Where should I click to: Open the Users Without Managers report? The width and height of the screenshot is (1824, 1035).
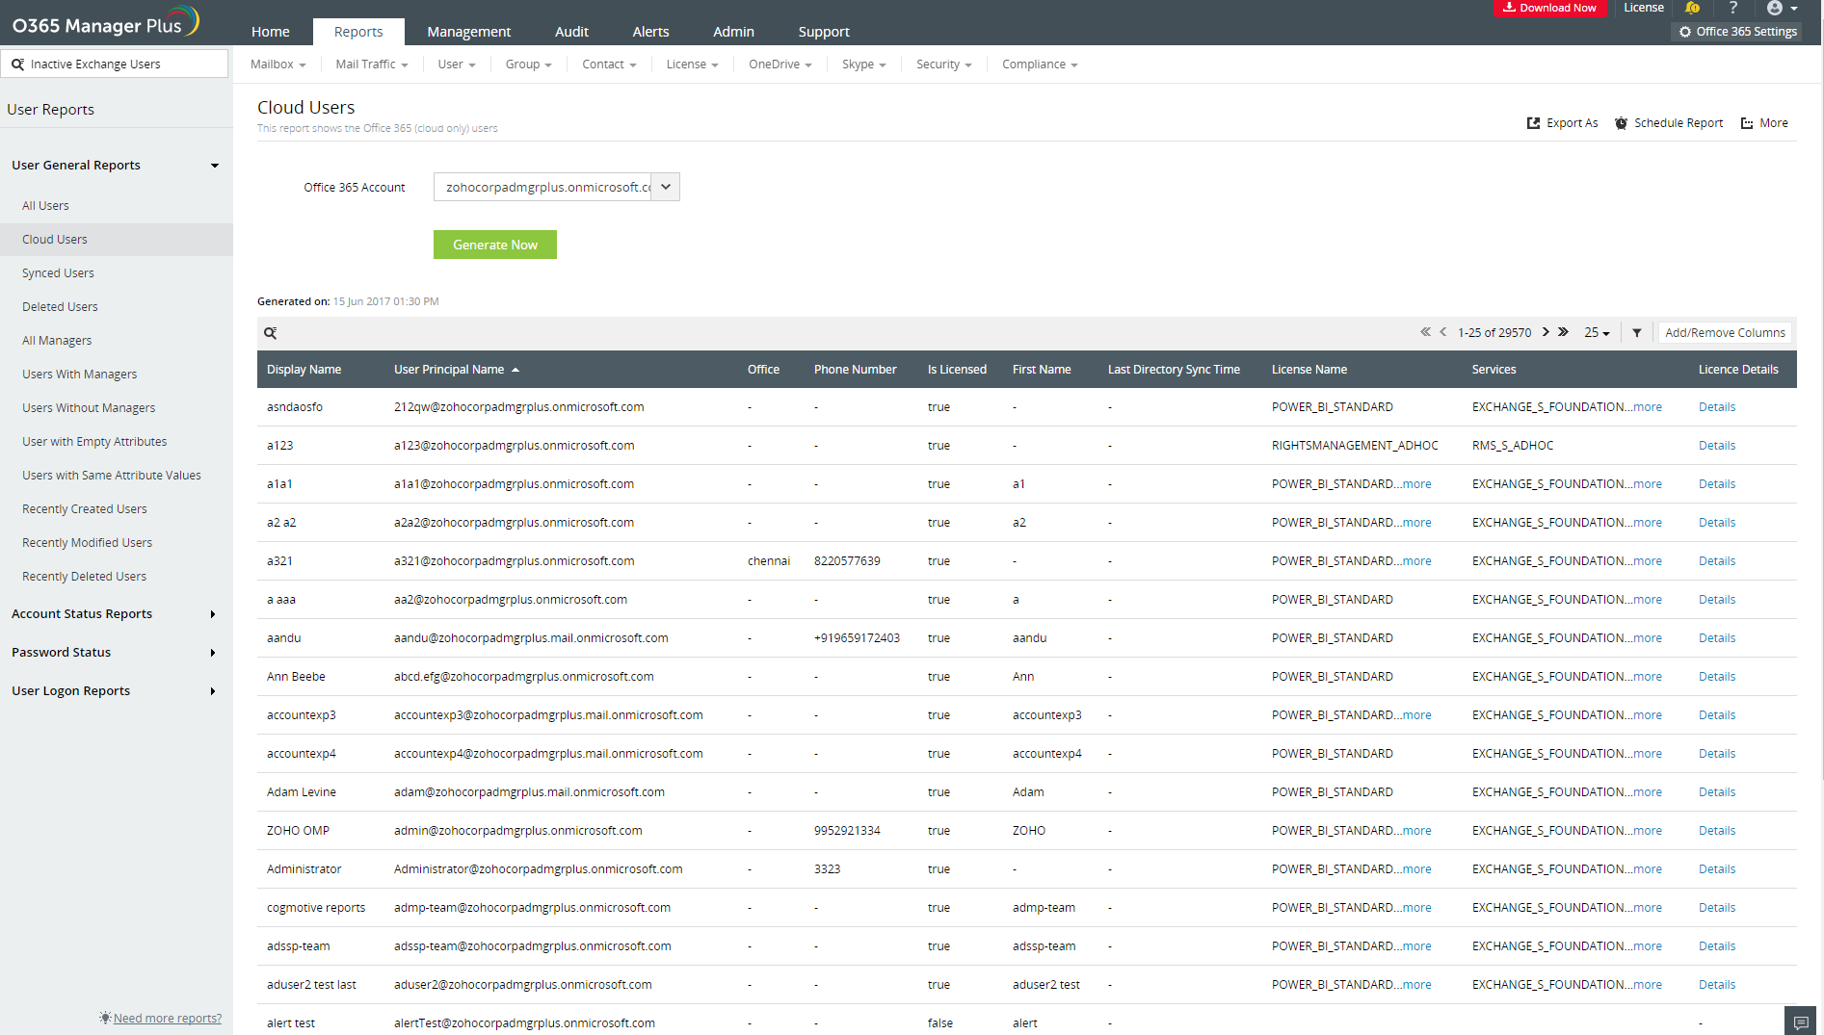coord(89,408)
